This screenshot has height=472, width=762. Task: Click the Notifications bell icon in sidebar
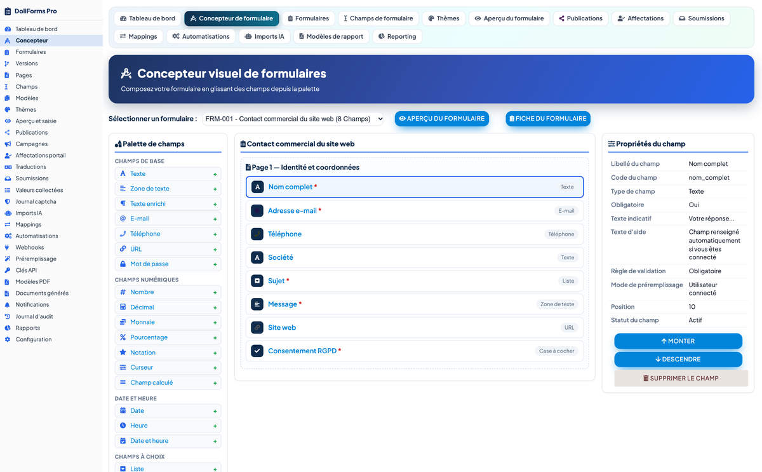[8, 305]
